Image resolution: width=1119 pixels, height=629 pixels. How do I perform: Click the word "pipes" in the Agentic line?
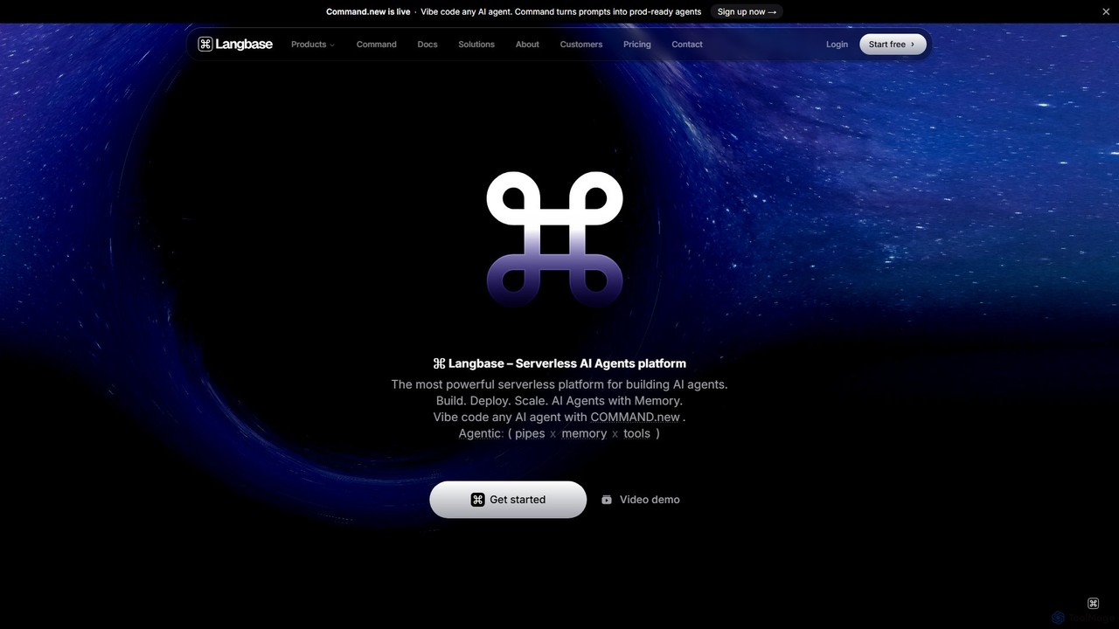(530, 433)
